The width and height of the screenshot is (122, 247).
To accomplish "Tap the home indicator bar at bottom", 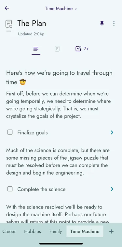I will (x=61, y=243).
